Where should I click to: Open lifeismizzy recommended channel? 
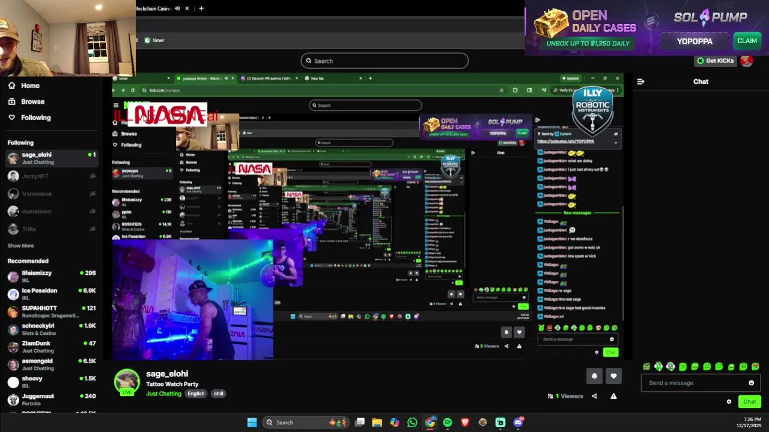coord(52,276)
